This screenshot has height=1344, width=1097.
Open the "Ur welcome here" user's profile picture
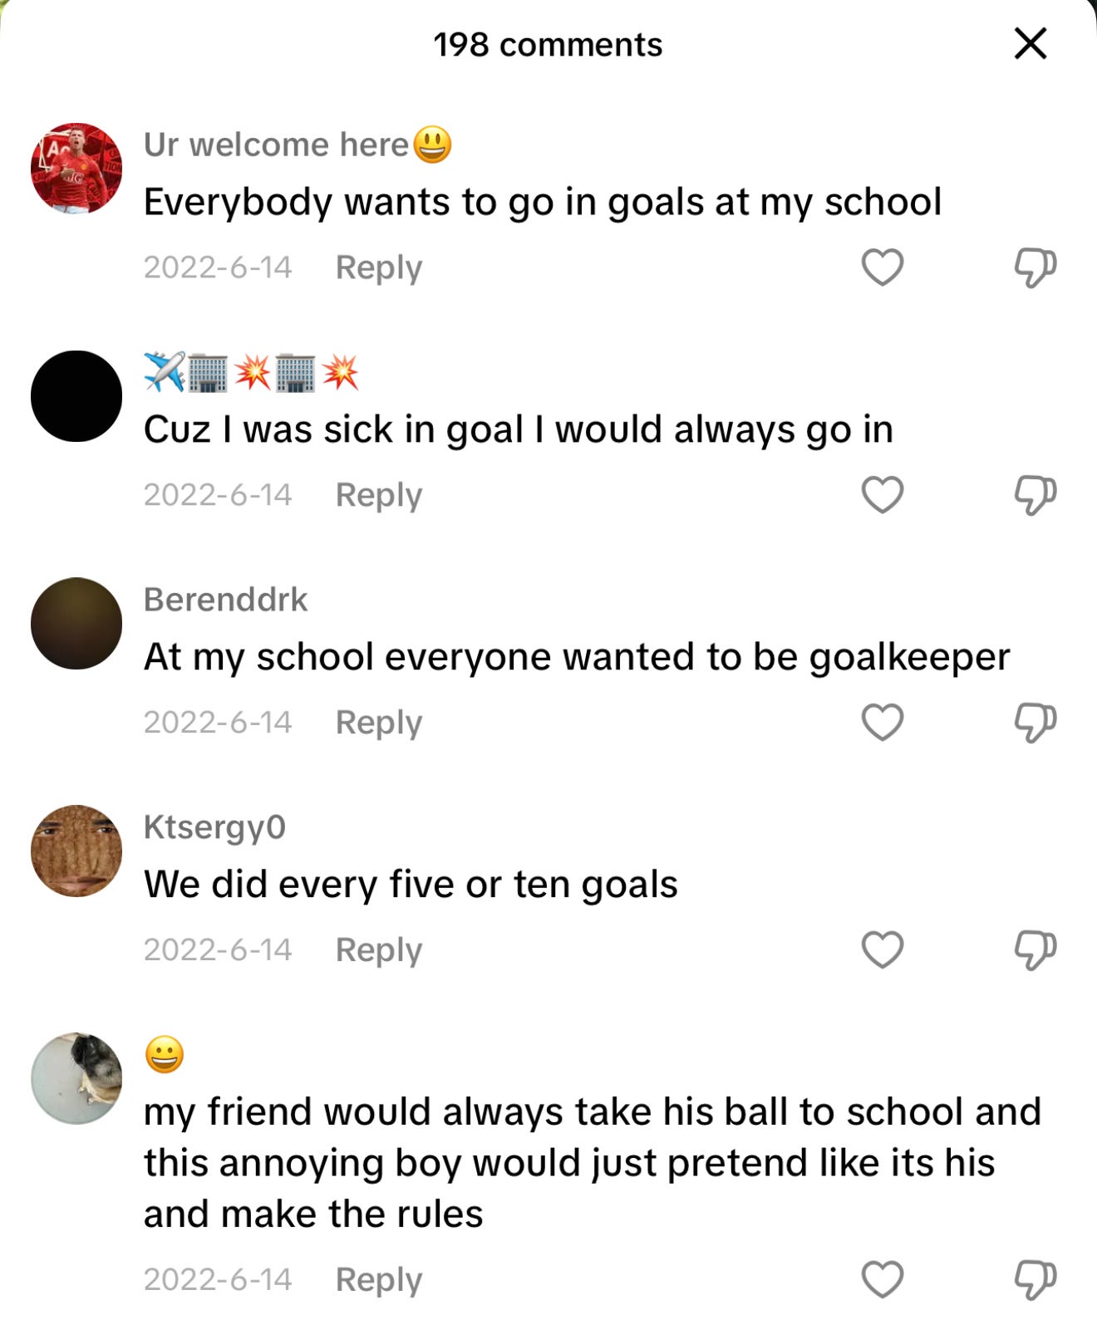pyautogui.click(x=76, y=169)
